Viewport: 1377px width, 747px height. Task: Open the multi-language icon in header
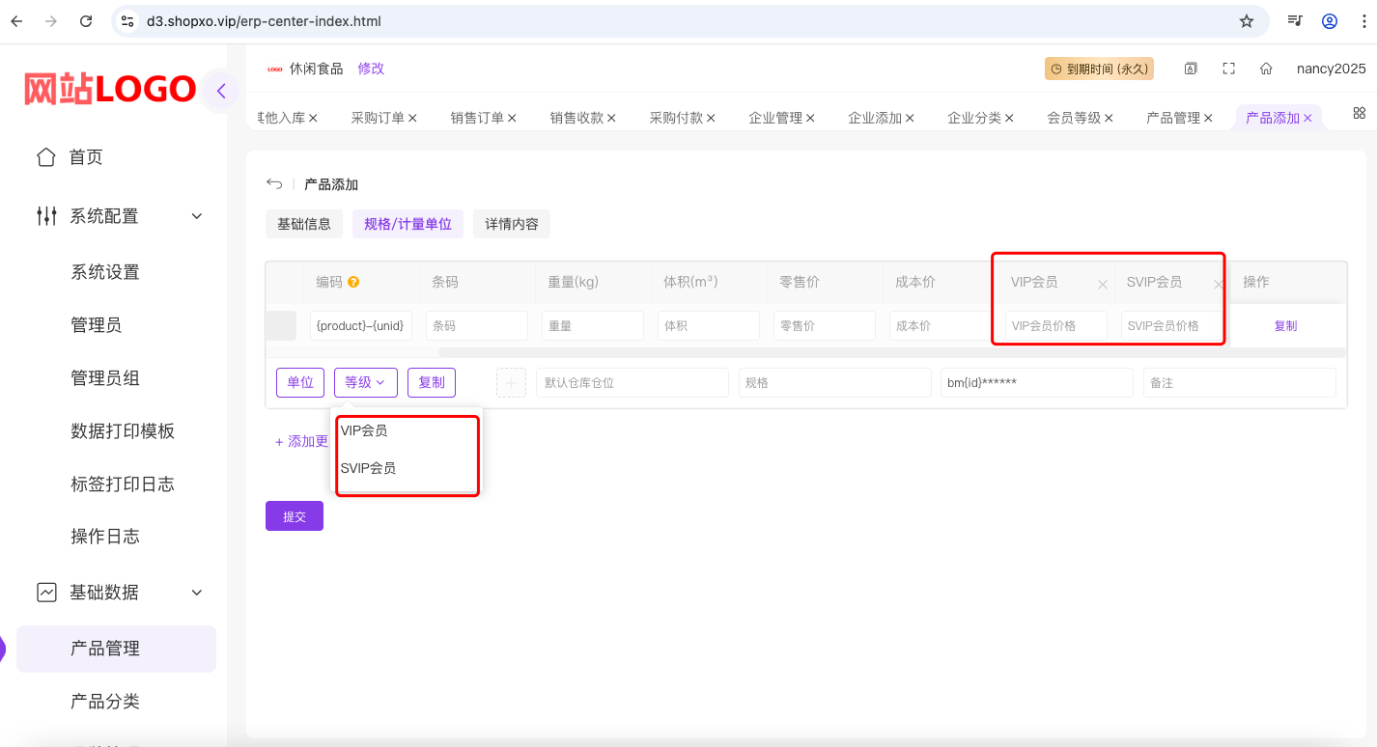[x=1192, y=69]
